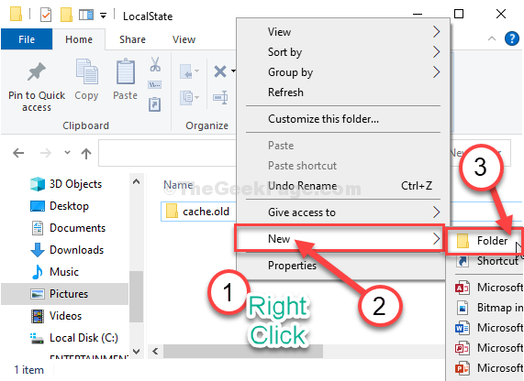Click the Copy icon in Clipboard group
524x381 pixels.
86,71
